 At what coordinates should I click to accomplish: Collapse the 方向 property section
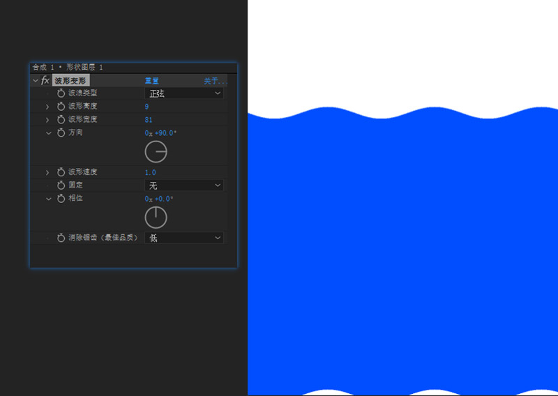(48, 133)
